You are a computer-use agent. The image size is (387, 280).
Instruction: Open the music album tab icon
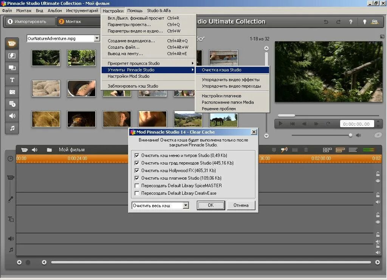[12, 128]
